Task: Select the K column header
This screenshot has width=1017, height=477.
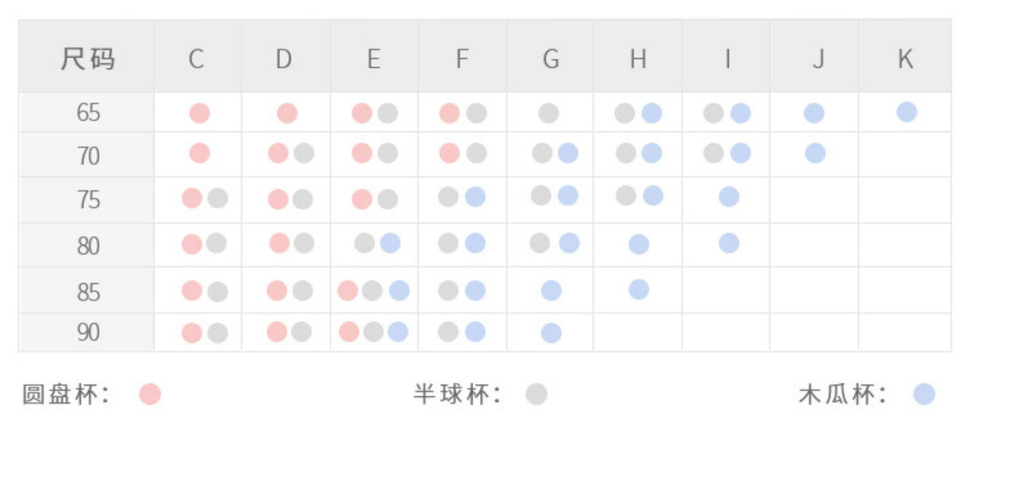Action: point(905,59)
